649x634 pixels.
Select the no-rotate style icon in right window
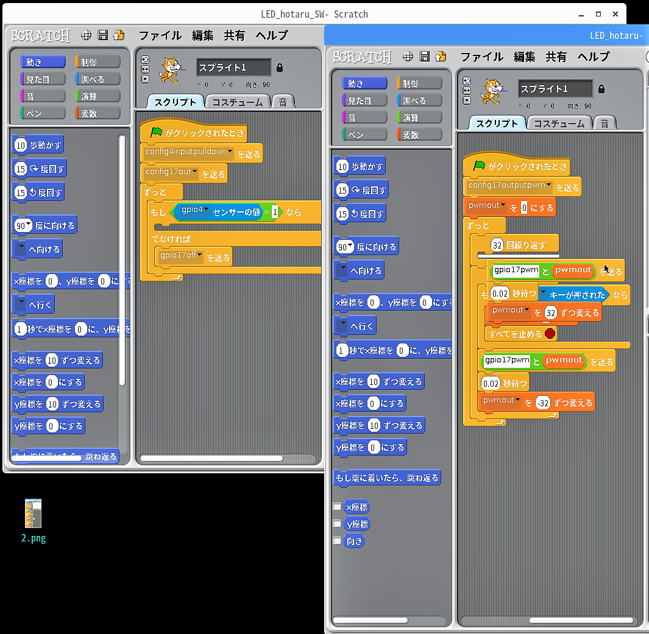467,100
